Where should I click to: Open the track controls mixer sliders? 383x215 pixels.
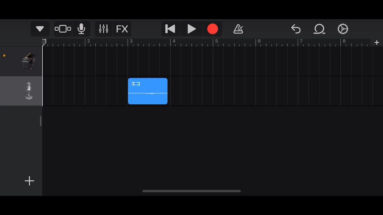tap(104, 29)
